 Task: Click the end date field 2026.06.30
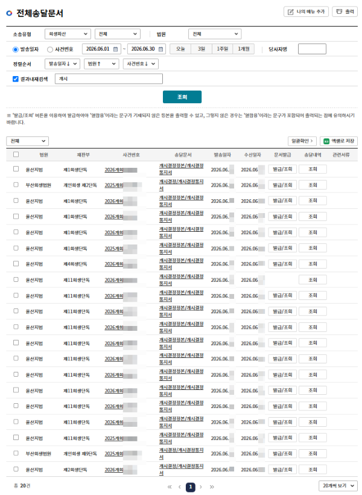click(147, 49)
